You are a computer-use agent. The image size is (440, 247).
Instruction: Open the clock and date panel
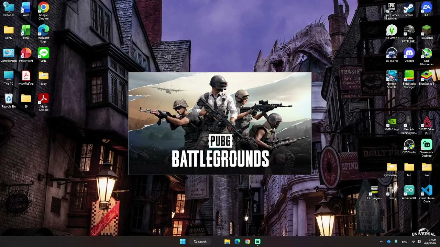430,242
